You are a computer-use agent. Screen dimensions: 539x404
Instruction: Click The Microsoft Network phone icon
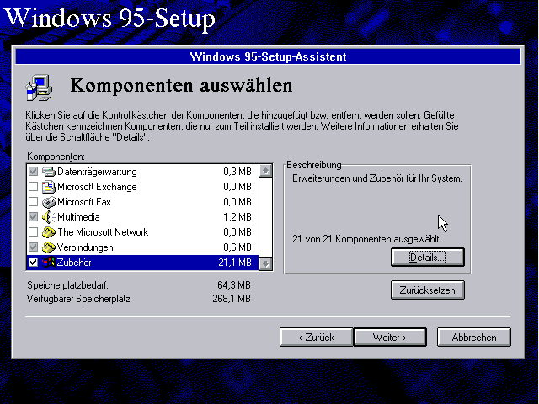(49, 232)
